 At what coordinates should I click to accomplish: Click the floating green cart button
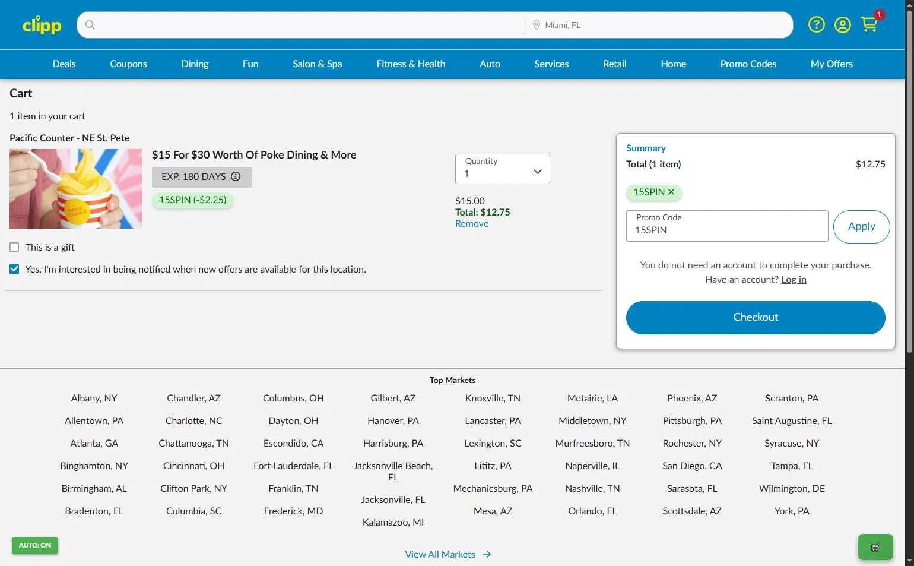[875, 547]
